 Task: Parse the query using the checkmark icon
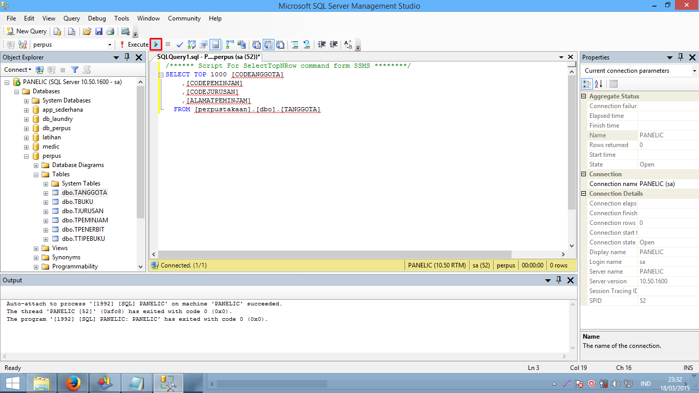(x=180, y=45)
